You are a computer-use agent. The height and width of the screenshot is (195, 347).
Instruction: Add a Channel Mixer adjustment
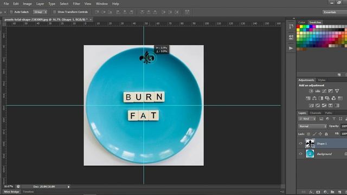[333, 98]
